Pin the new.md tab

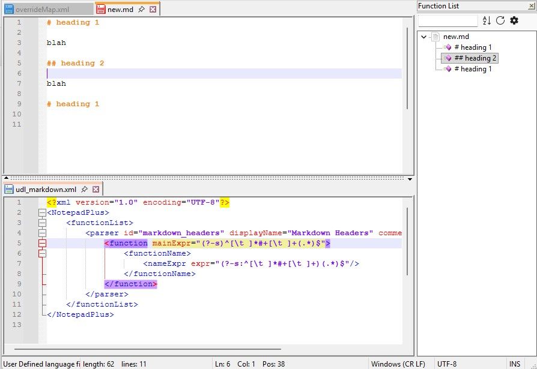(141, 10)
